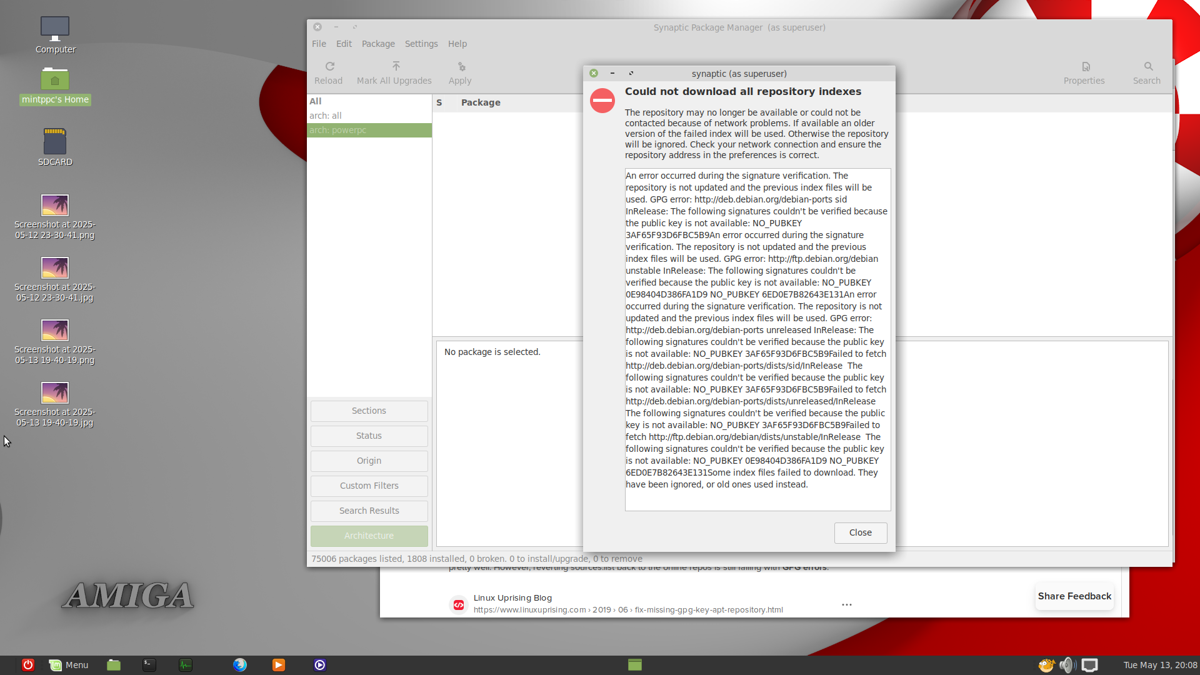
Task: Switch to the Origin filter view
Action: point(369,461)
